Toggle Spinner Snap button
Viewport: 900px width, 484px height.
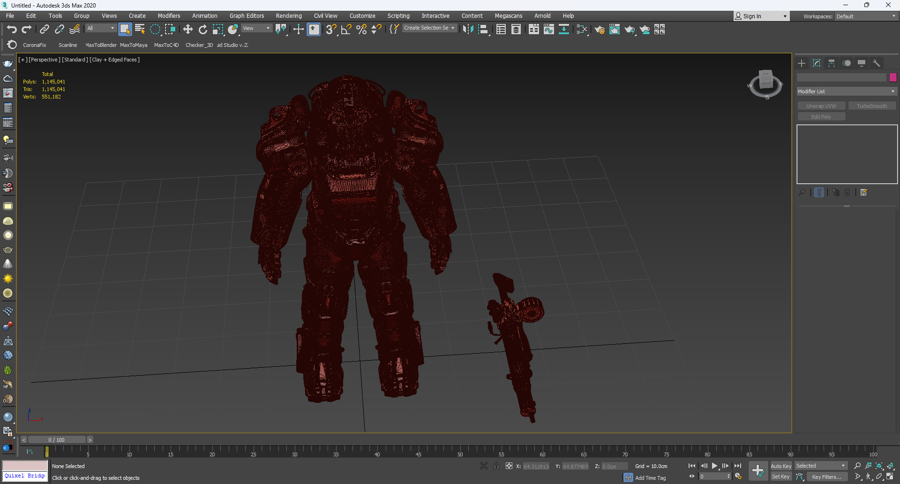(x=376, y=30)
